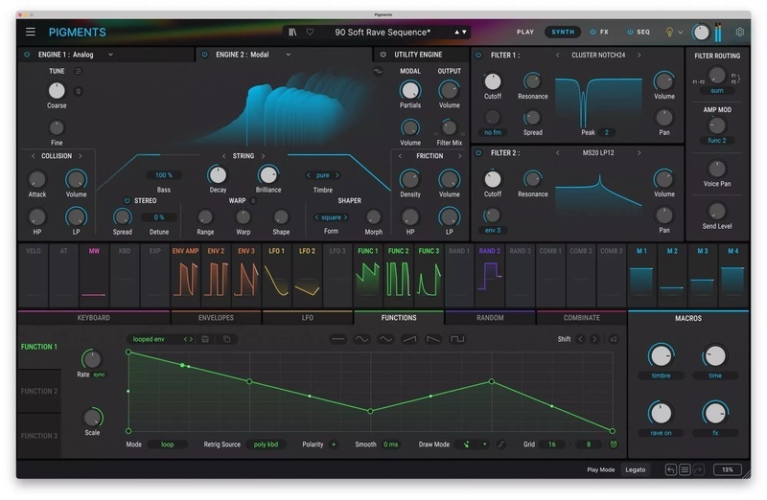The width and height of the screenshot is (767, 500).
Task: Open the settings gear icon
Action: (x=739, y=32)
